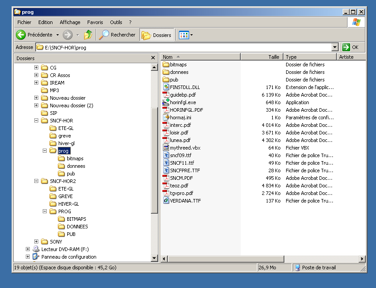
Task: Select the teoz.pdf file icon
Action: pos(166,185)
